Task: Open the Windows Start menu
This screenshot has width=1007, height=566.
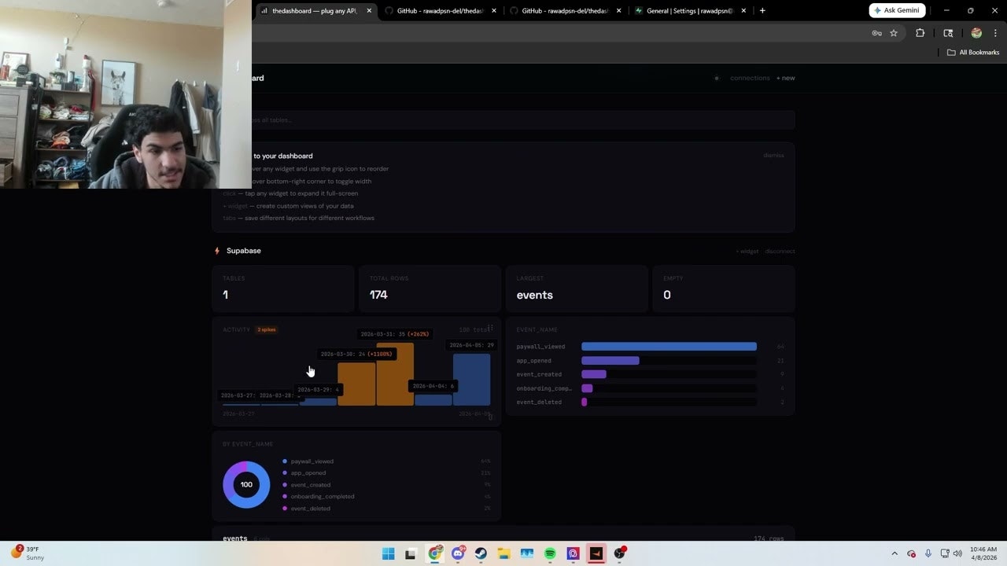Action: pos(388,553)
